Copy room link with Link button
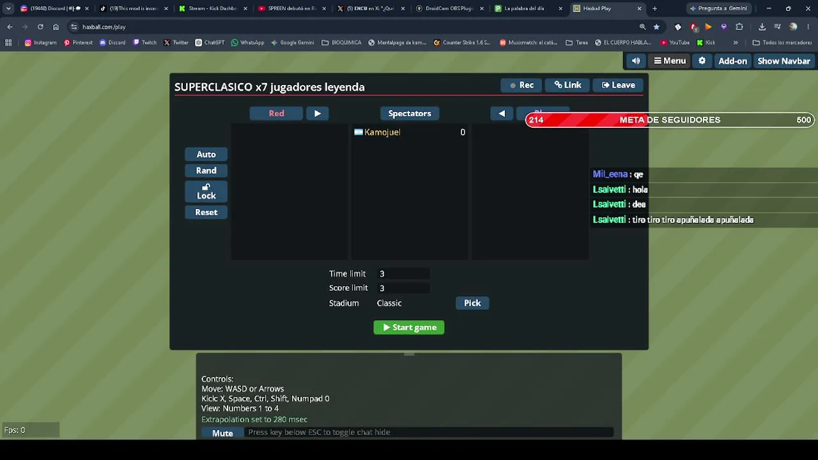 pyautogui.click(x=567, y=85)
